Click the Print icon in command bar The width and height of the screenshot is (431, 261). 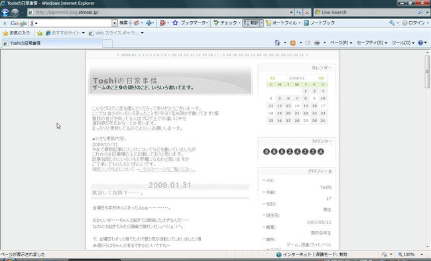[317, 43]
